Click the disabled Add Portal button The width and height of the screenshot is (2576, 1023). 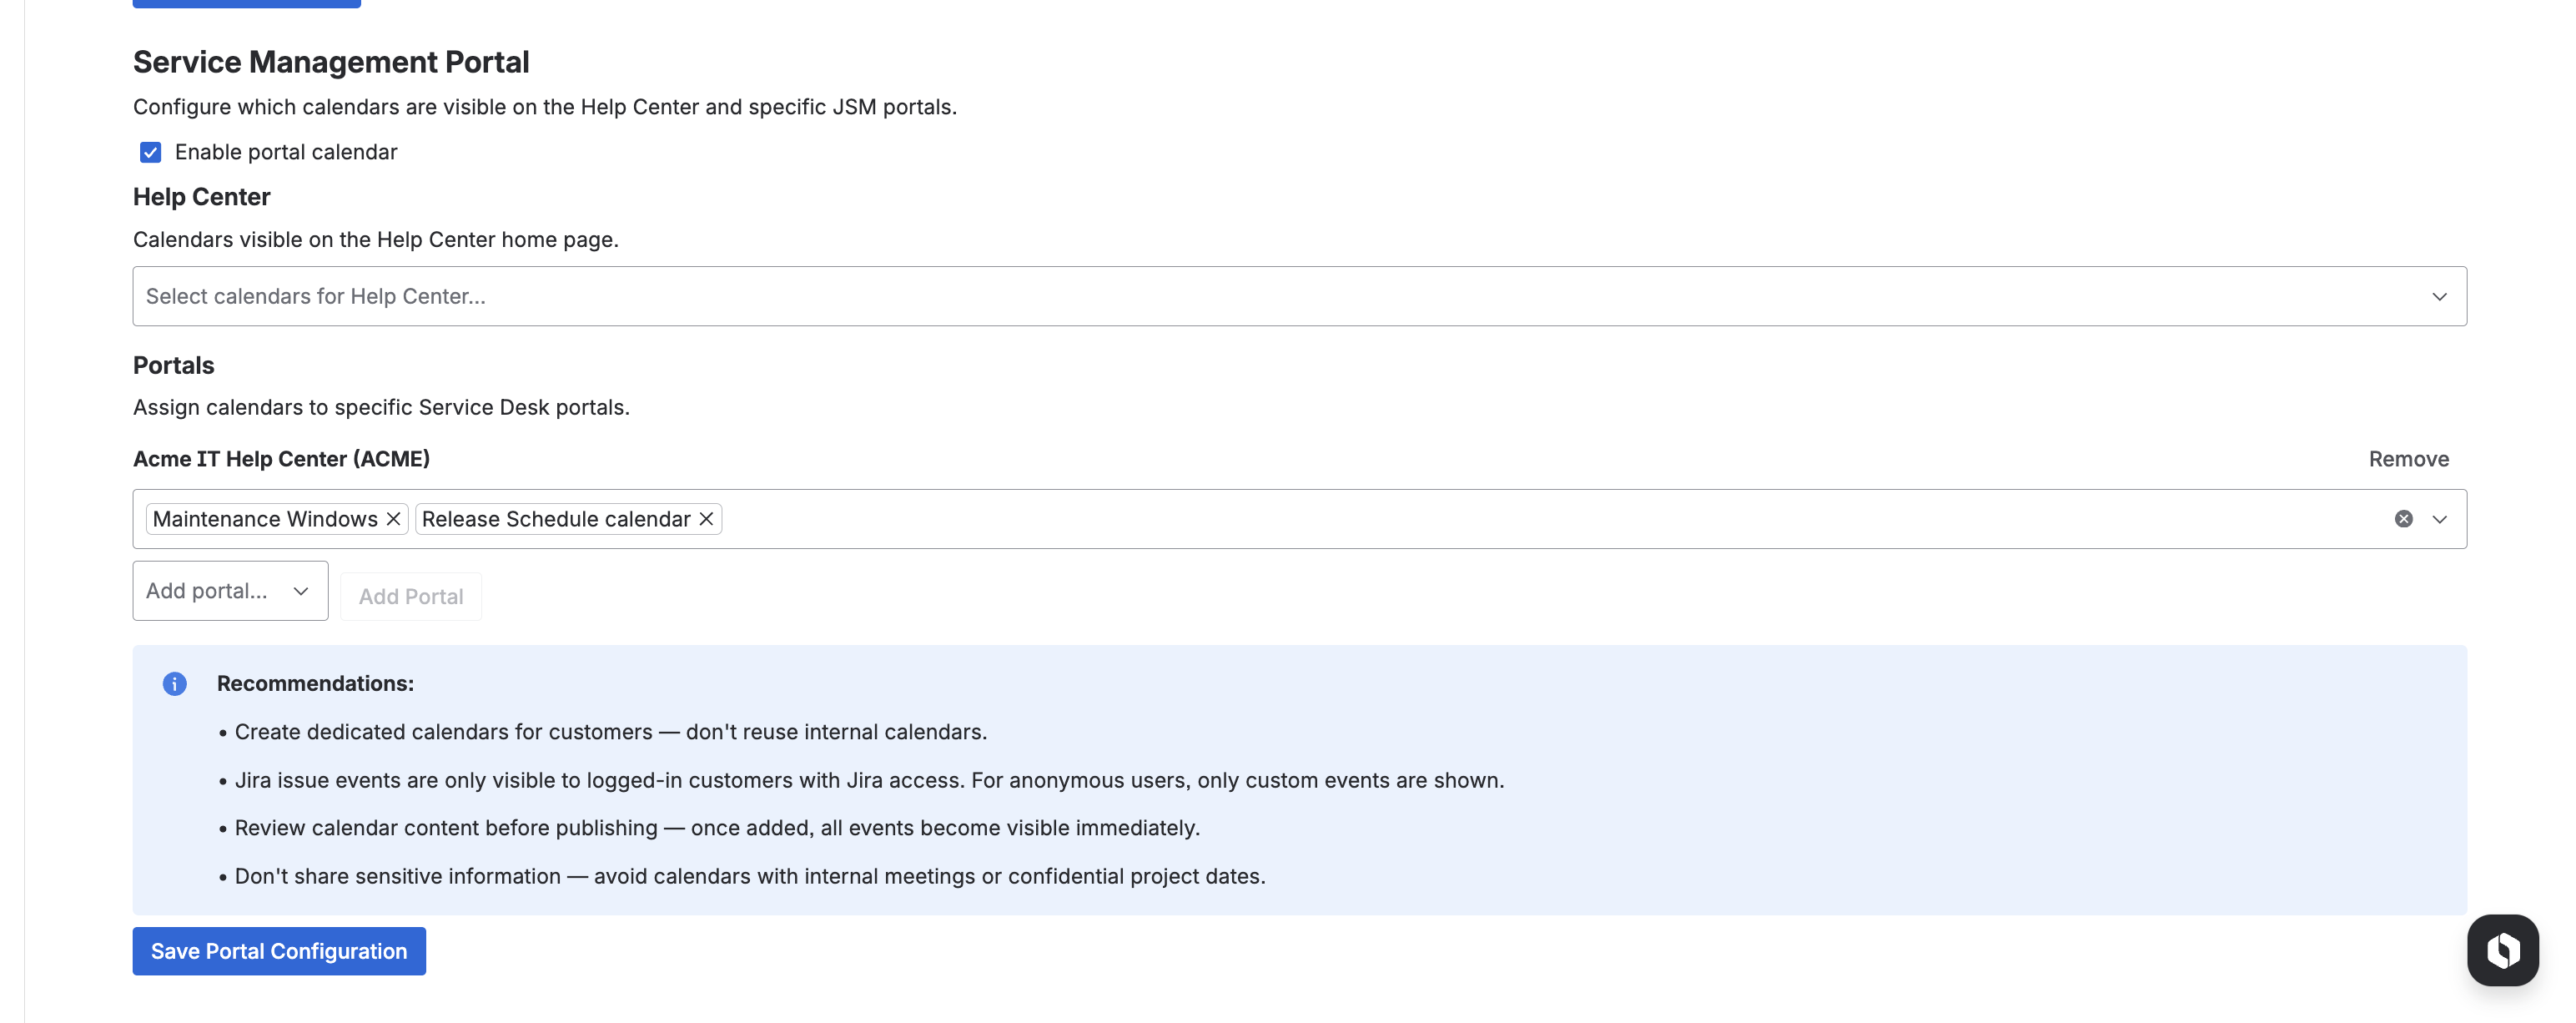coord(410,595)
